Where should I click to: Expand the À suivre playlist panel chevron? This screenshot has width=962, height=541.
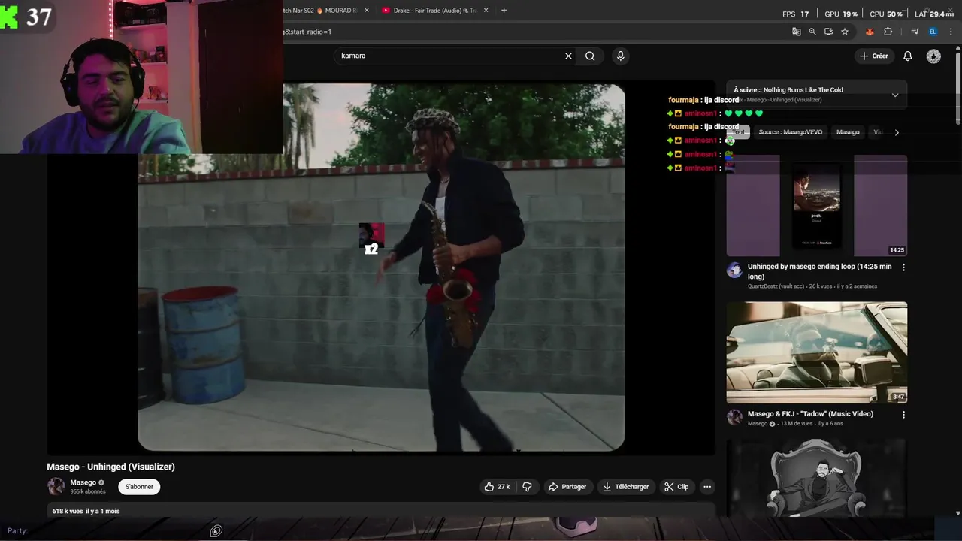click(894, 95)
